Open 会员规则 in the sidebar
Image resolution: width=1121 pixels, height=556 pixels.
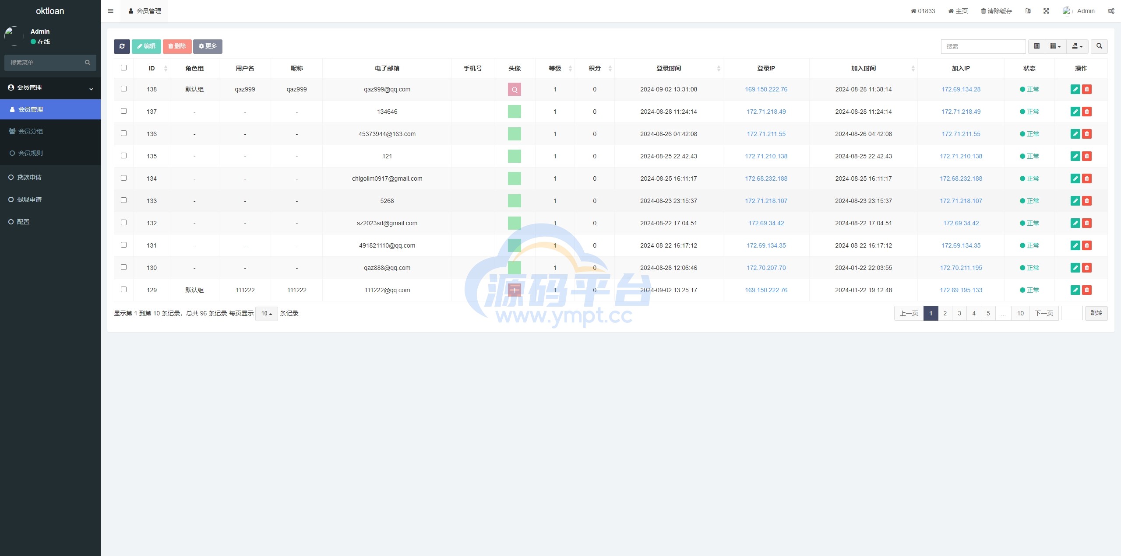50,153
